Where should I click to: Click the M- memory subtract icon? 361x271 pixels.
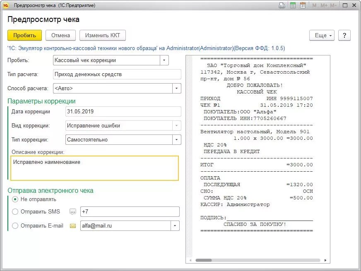333,5
